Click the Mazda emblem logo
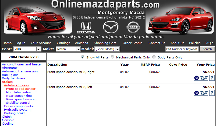Screen dimensions: 216x126 point(111,27)
